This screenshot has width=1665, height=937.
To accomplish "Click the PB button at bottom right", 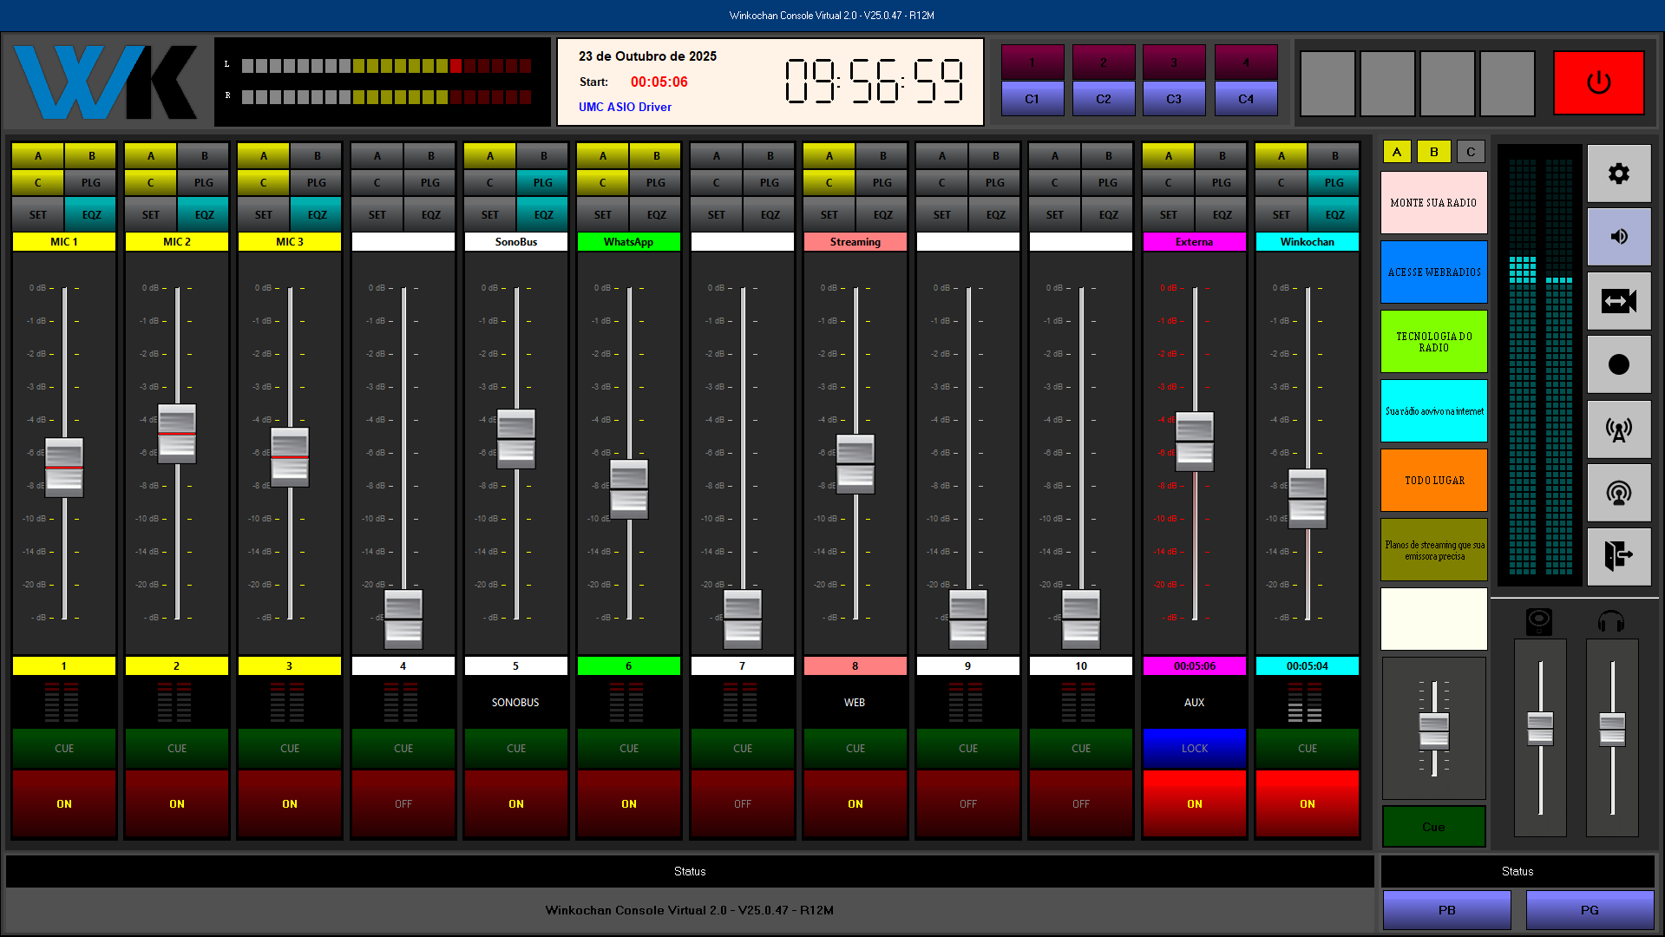I will coord(1445,910).
